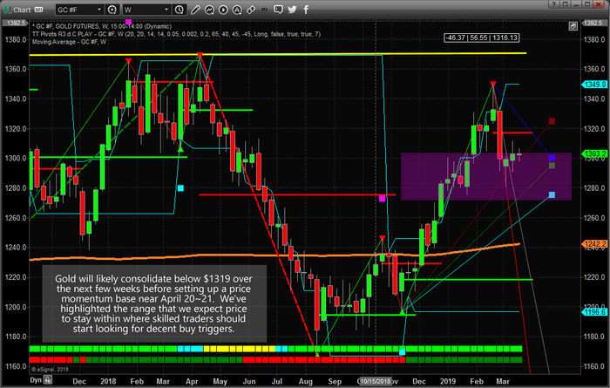
Task: Click the Feb 2019 label on the time axis
Action: point(477,381)
